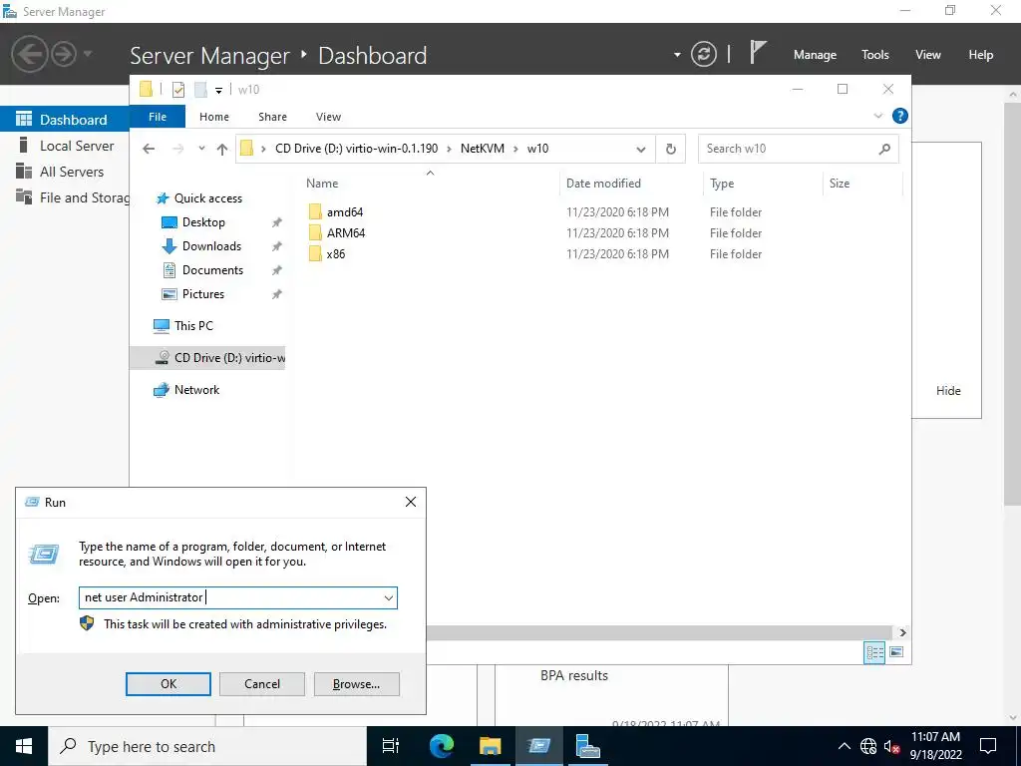Switch to the Home ribbon tab

(x=214, y=117)
